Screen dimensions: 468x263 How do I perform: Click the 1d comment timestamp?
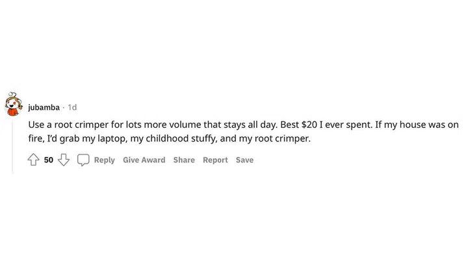click(x=72, y=107)
